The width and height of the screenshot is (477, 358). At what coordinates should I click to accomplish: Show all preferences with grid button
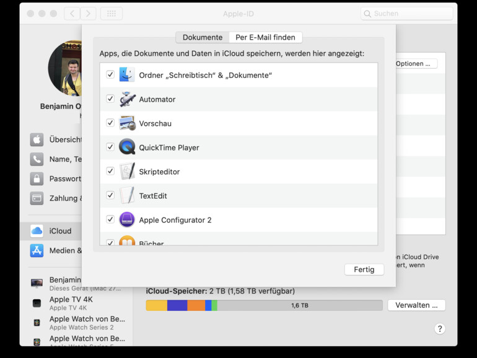click(112, 14)
